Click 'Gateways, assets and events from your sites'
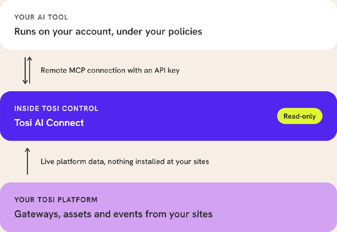The width and height of the screenshot is (337, 232). click(113, 214)
